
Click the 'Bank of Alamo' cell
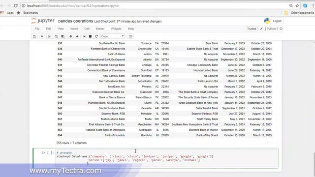(x=116, y=54)
